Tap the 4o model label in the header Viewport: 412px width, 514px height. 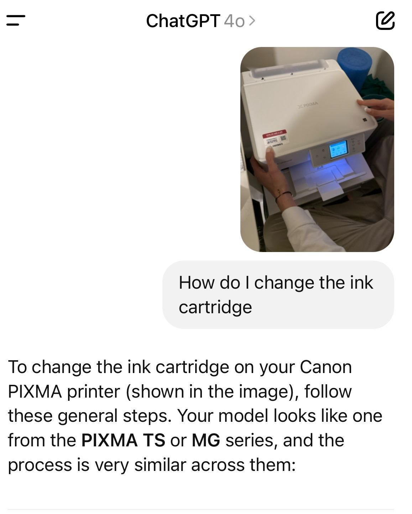tap(234, 21)
